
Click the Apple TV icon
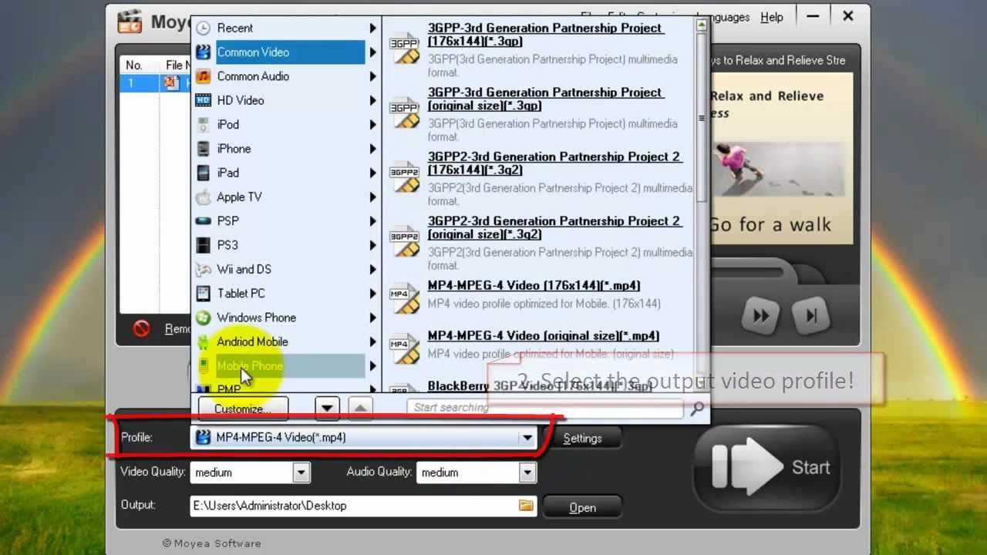click(x=203, y=197)
